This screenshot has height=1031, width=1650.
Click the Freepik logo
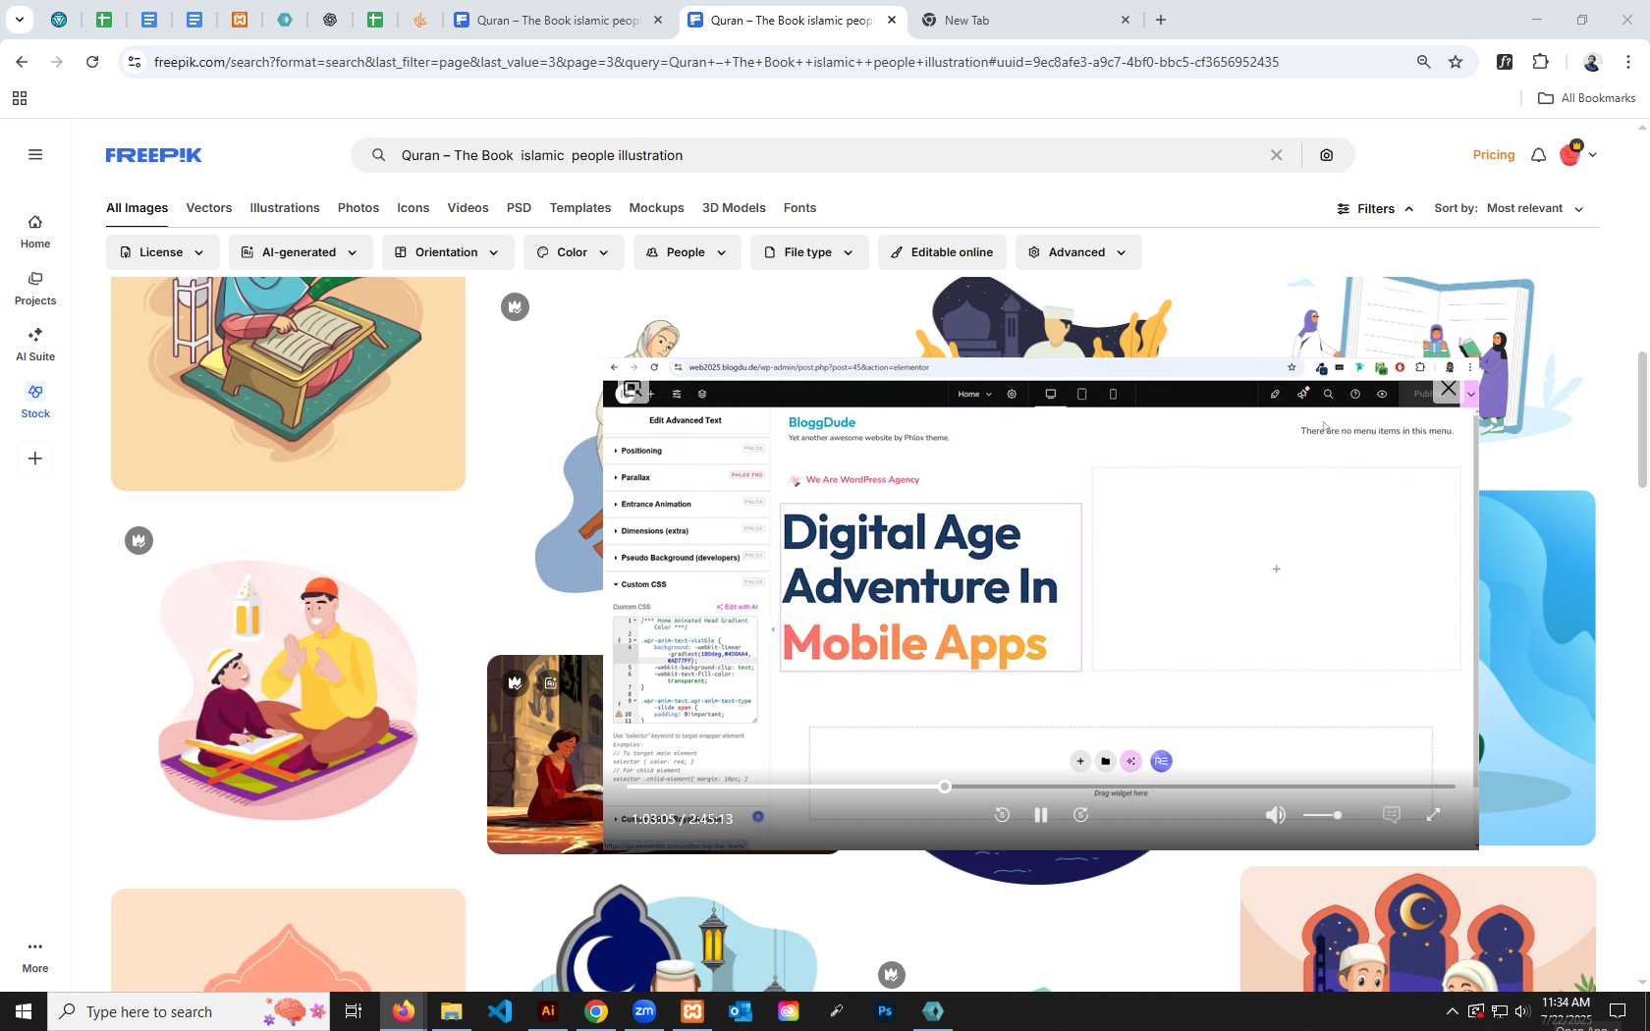coord(153,155)
